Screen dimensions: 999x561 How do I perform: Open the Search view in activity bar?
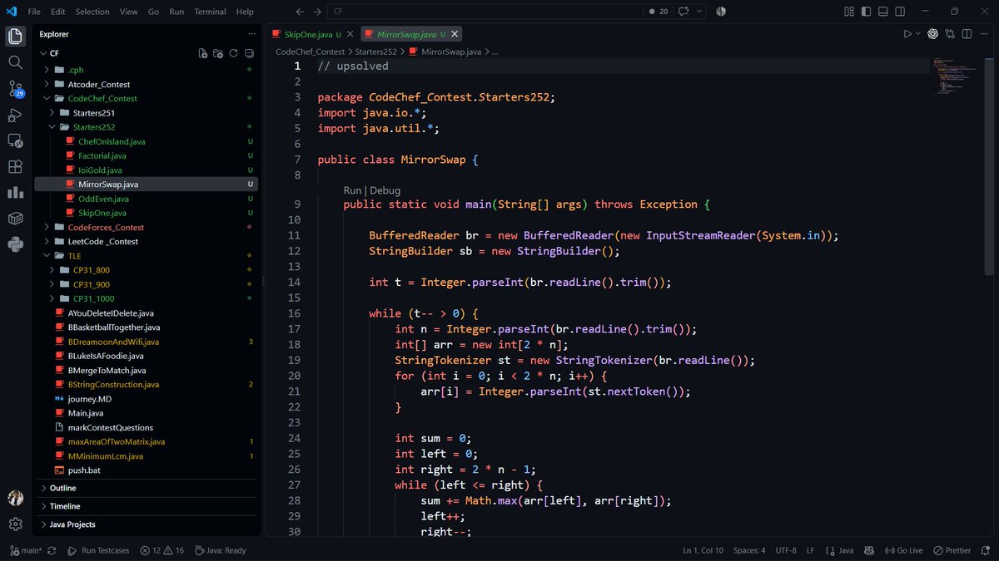[15, 62]
